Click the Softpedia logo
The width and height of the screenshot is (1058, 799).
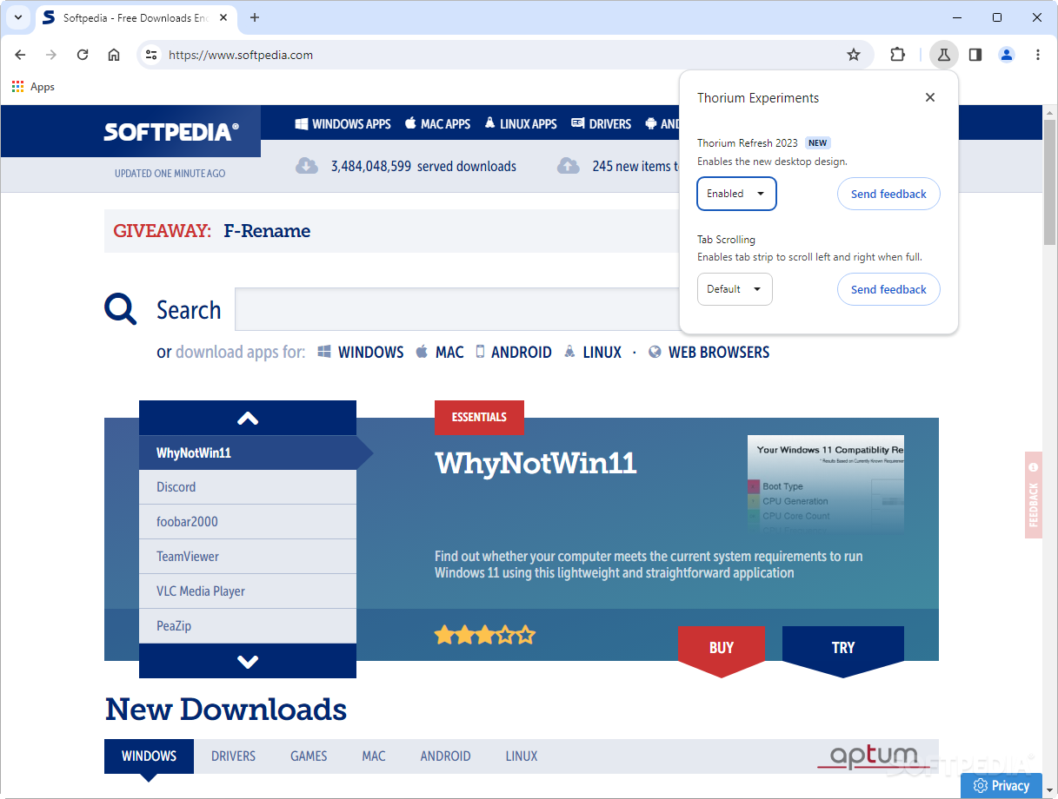(x=170, y=132)
